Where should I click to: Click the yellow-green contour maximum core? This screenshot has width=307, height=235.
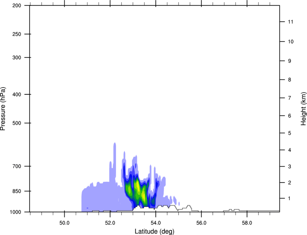coord(138,186)
